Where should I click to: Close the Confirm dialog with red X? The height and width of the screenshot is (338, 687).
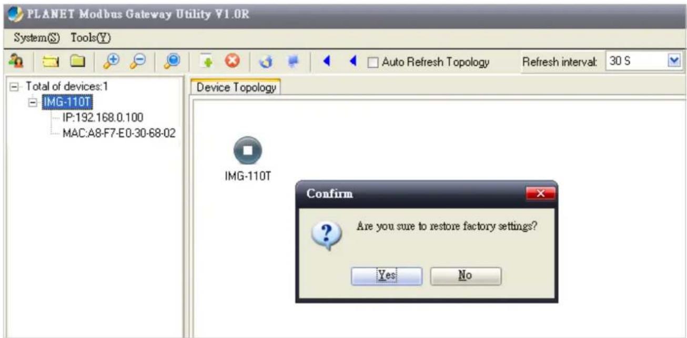coord(541,193)
